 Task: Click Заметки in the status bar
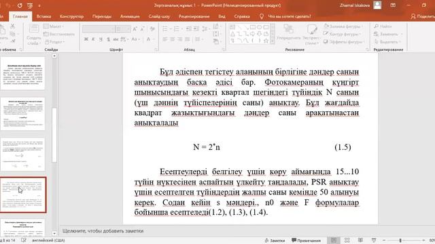tap(275, 241)
